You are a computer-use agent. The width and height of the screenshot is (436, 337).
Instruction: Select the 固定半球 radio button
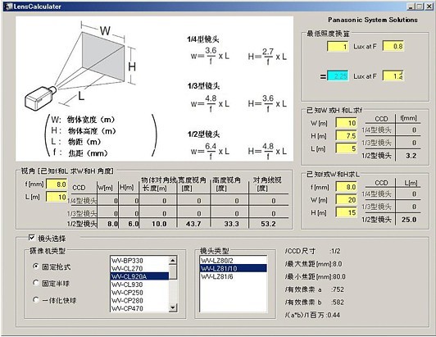point(36,283)
